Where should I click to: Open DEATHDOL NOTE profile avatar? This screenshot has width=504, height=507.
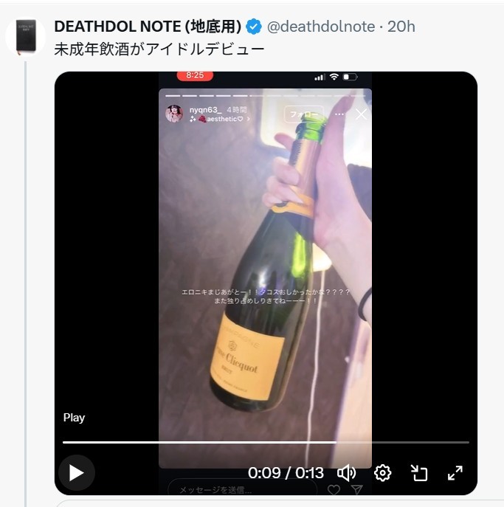click(x=26, y=36)
